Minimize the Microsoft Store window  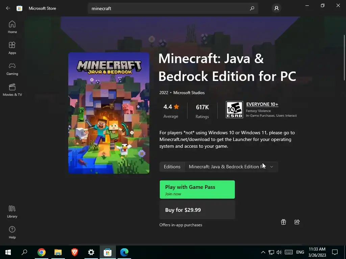click(307, 5)
